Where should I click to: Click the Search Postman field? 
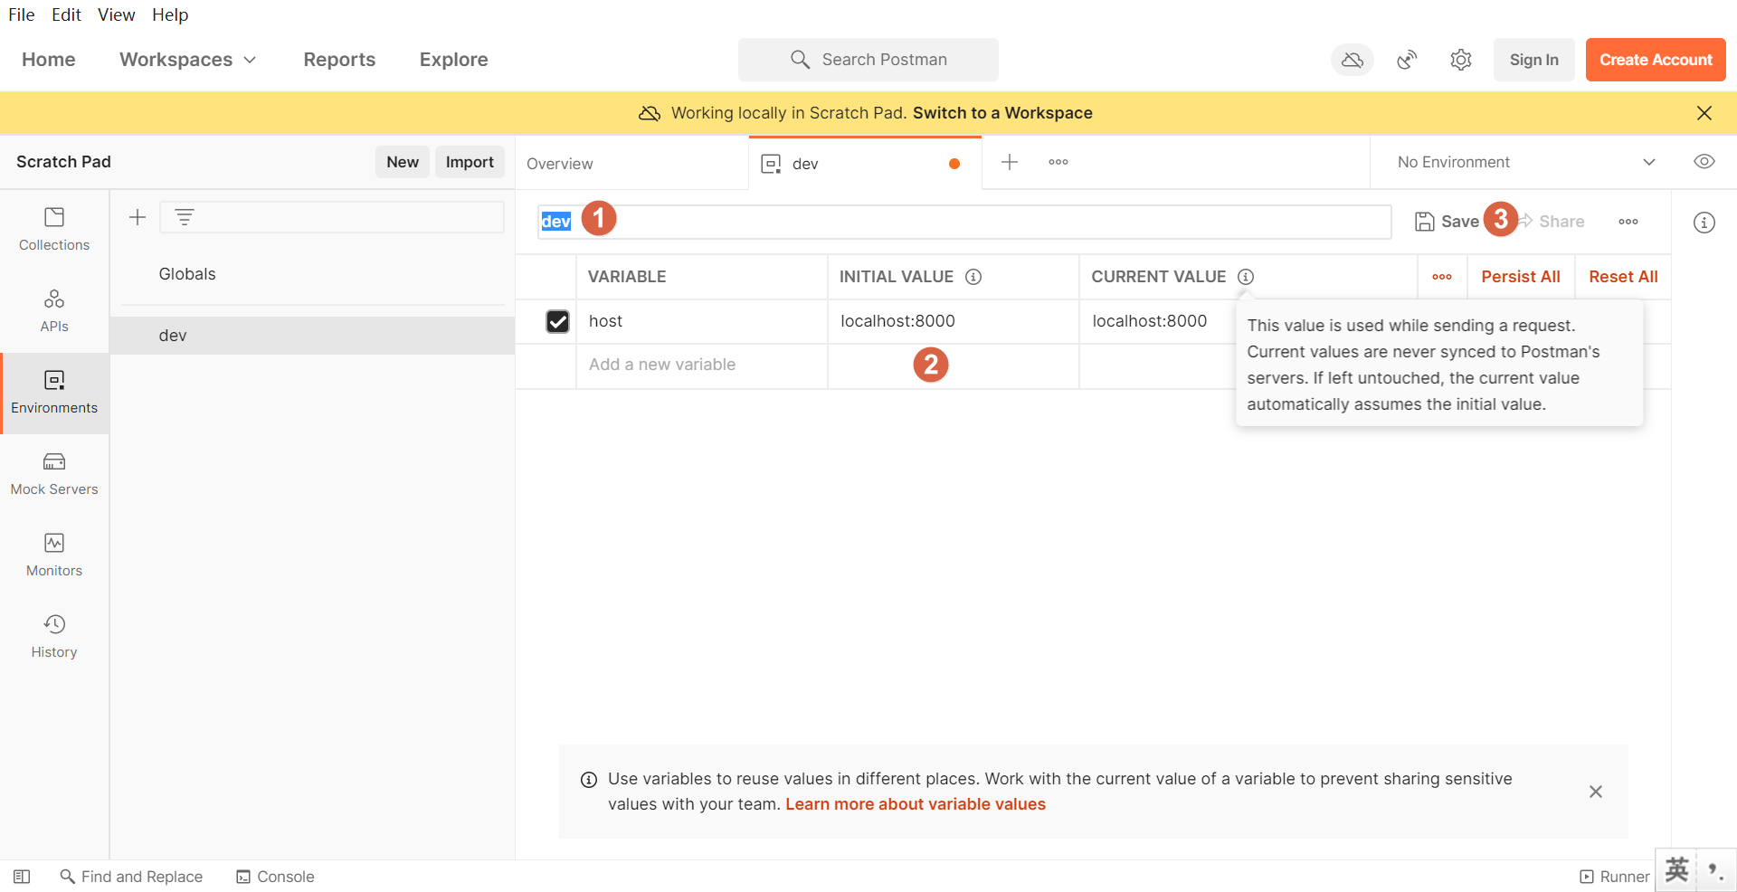tap(868, 60)
